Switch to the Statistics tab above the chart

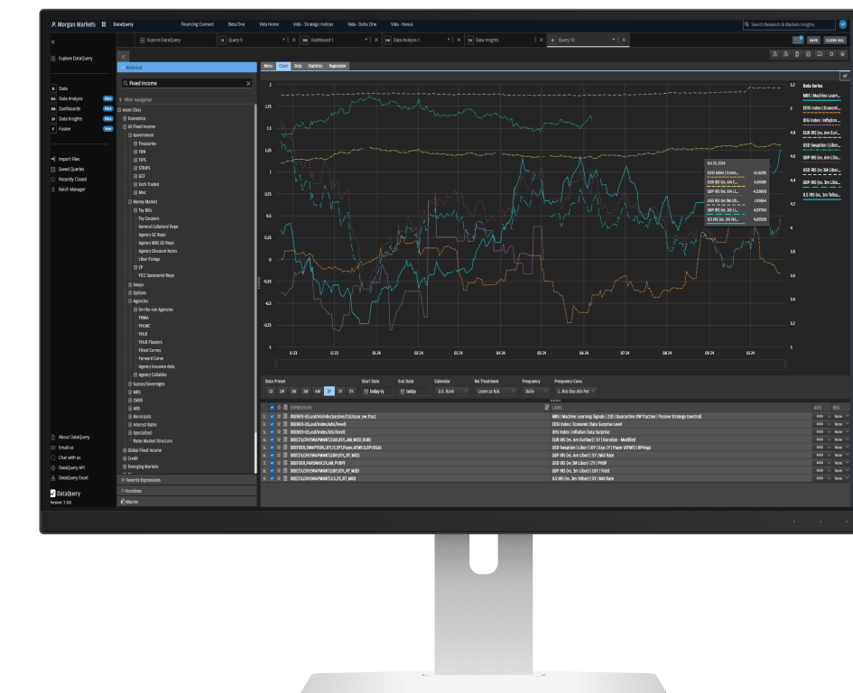click(x=316, y=65)
